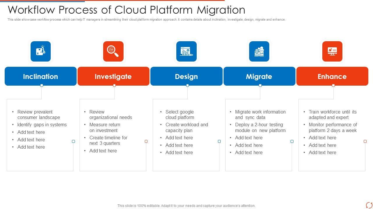Click the footer note "This slide is 100% editable"
This screenshot has height=209, width=373.
(186, 206)
